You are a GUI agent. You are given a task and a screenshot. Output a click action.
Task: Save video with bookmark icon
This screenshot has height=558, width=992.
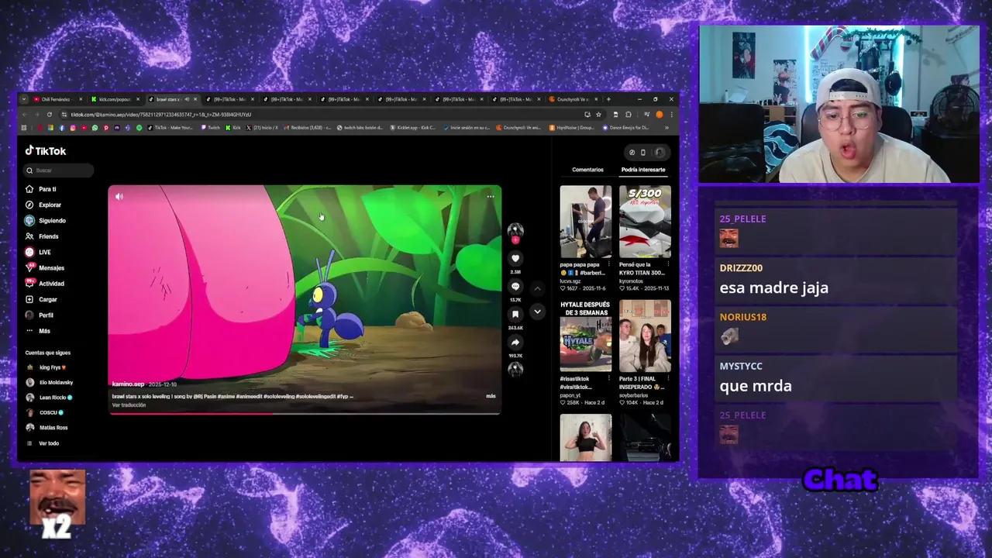point(515,315)
